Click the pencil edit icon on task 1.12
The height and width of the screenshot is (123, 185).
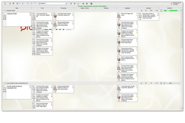[x=51, y=14]
